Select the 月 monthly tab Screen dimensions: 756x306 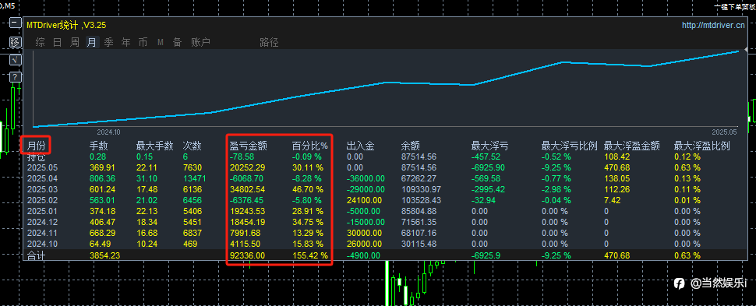point(92,42)
